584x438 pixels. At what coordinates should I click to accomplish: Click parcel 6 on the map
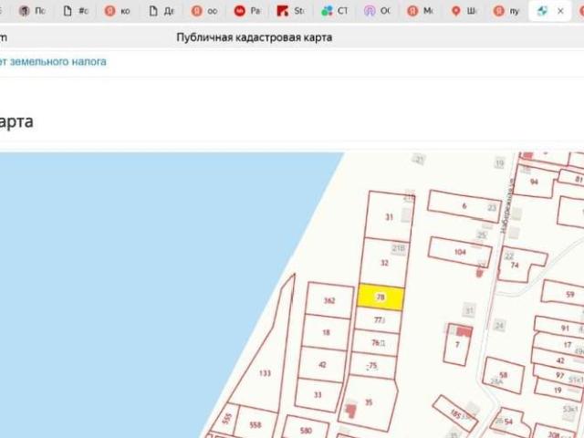464,206
